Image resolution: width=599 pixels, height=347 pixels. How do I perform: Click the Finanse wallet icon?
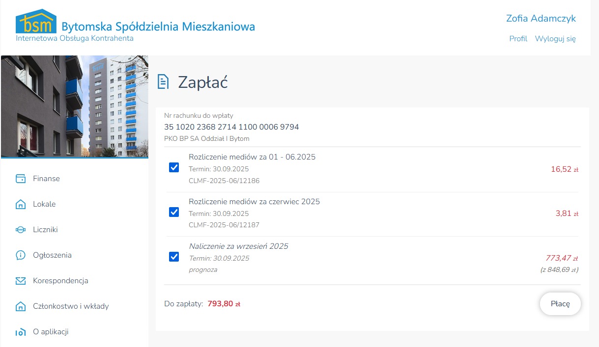pos(21,179)
